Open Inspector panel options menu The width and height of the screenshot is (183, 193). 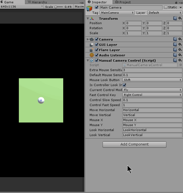pos(181,2)
